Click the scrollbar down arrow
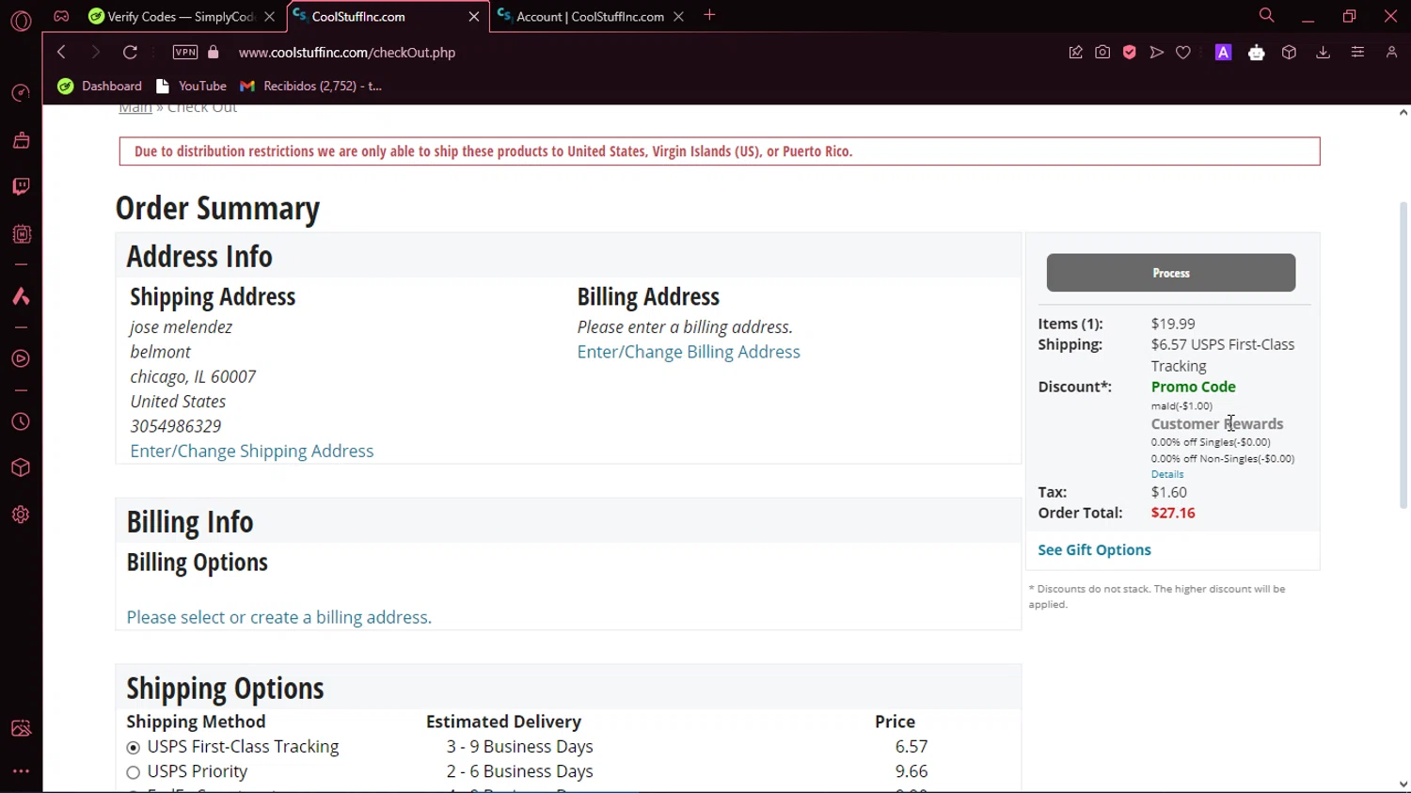1411x793 pixels. click(1403, 784)
